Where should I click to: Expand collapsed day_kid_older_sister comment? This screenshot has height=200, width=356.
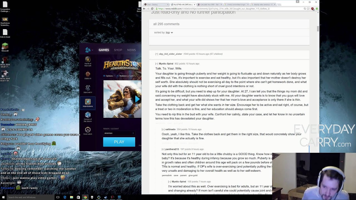pyautogui.click(x=157, y=54)
